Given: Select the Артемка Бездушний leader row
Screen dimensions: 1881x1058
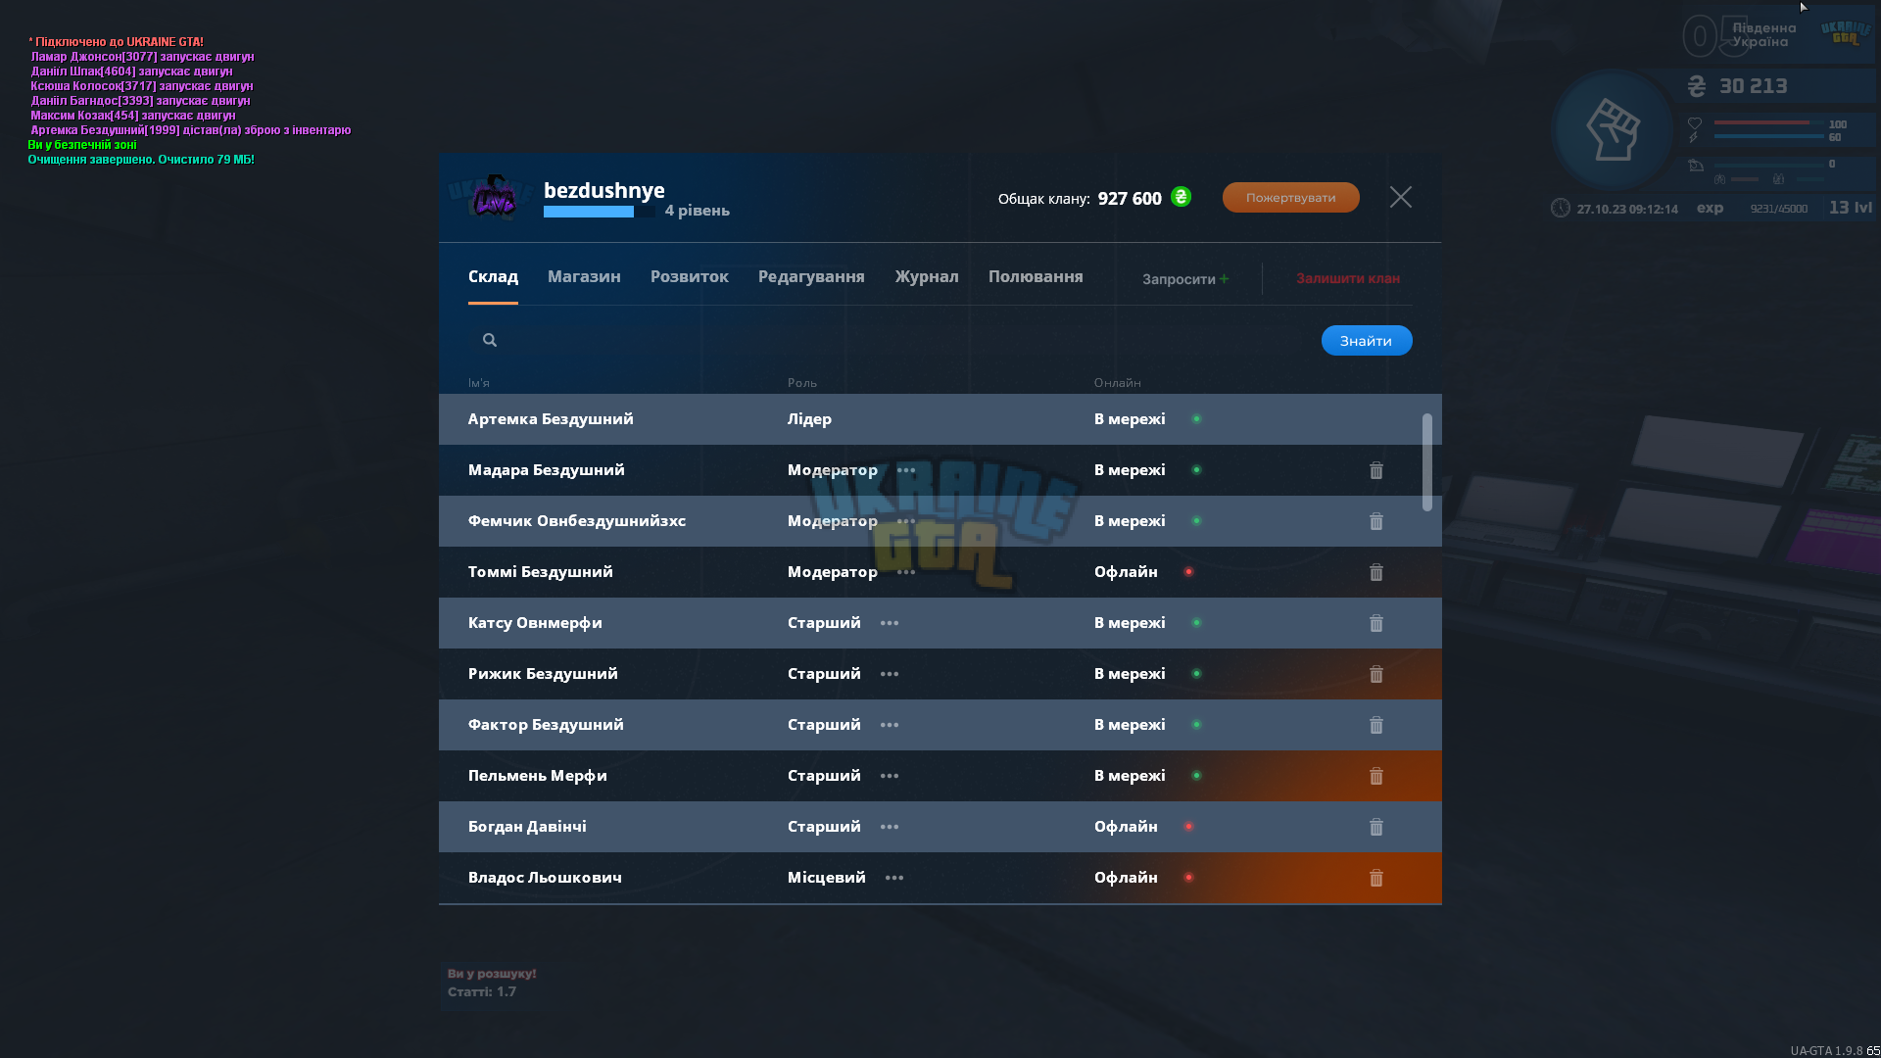Looking at the screenshot, I should [940, 419].
